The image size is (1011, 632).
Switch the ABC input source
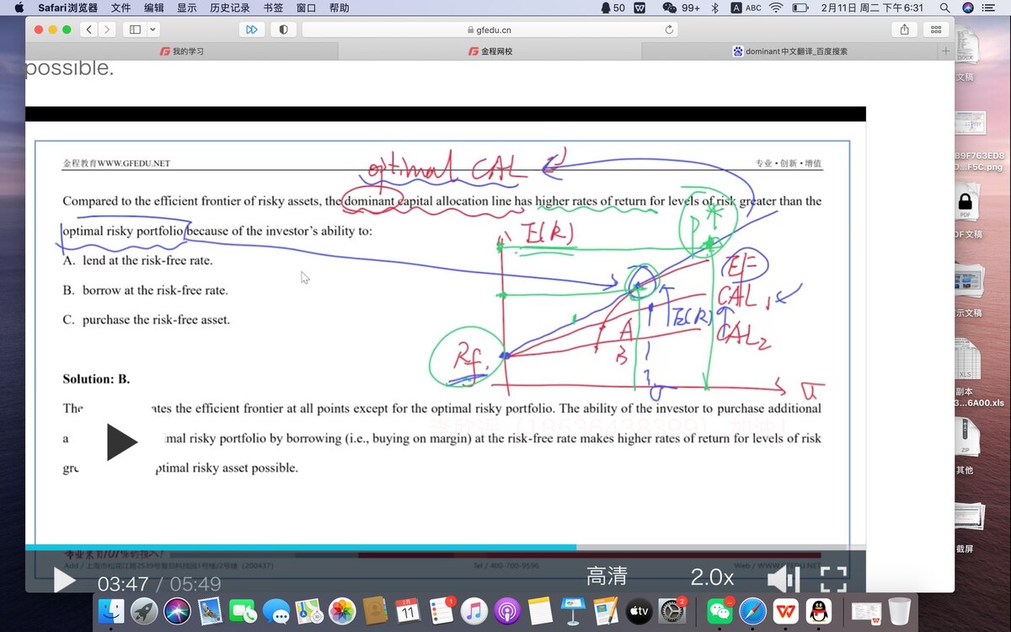point(746,8)
